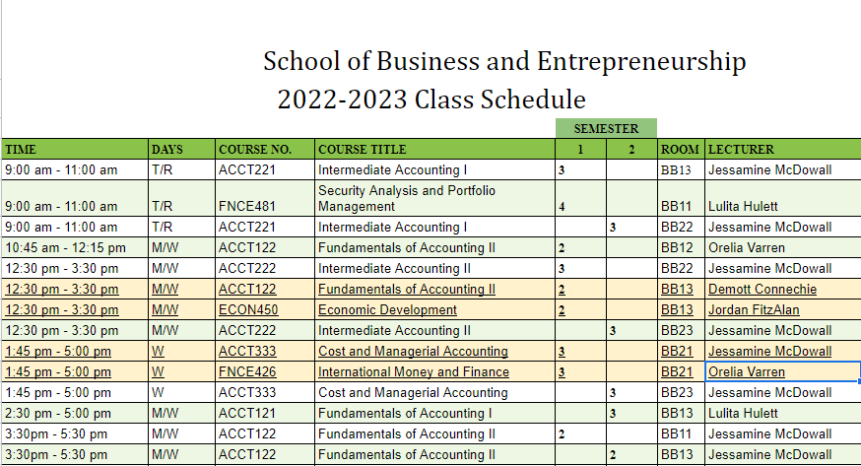This screenshot has width=861, height=466.
Task: Open the underlined ECON450 course number
Action: tap(248, 310)
